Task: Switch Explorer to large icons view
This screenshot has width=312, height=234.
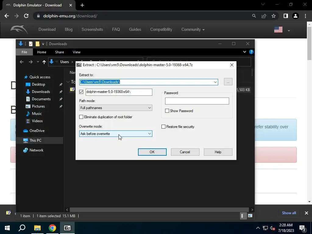Action: click(250, 216)
